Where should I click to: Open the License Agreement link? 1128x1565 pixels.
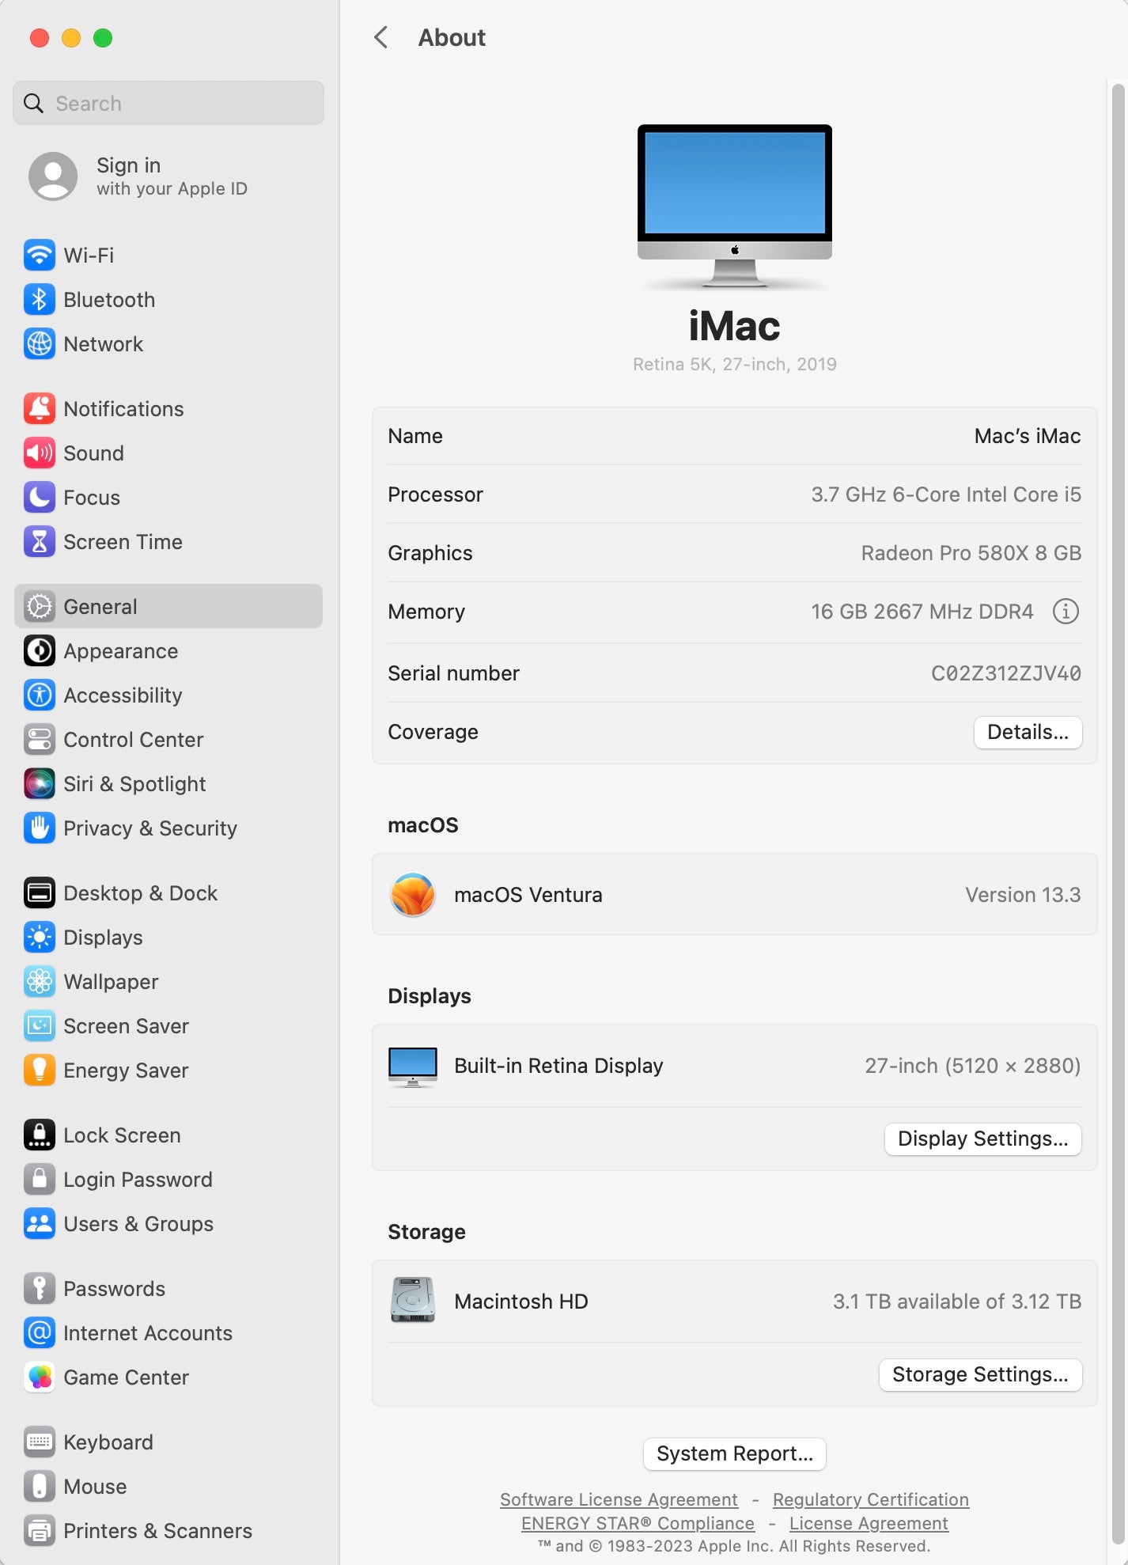pyautogui.click(x=869, y=1523)
